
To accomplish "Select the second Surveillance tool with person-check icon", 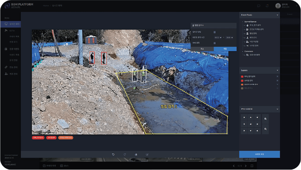I will coord(255,29).
